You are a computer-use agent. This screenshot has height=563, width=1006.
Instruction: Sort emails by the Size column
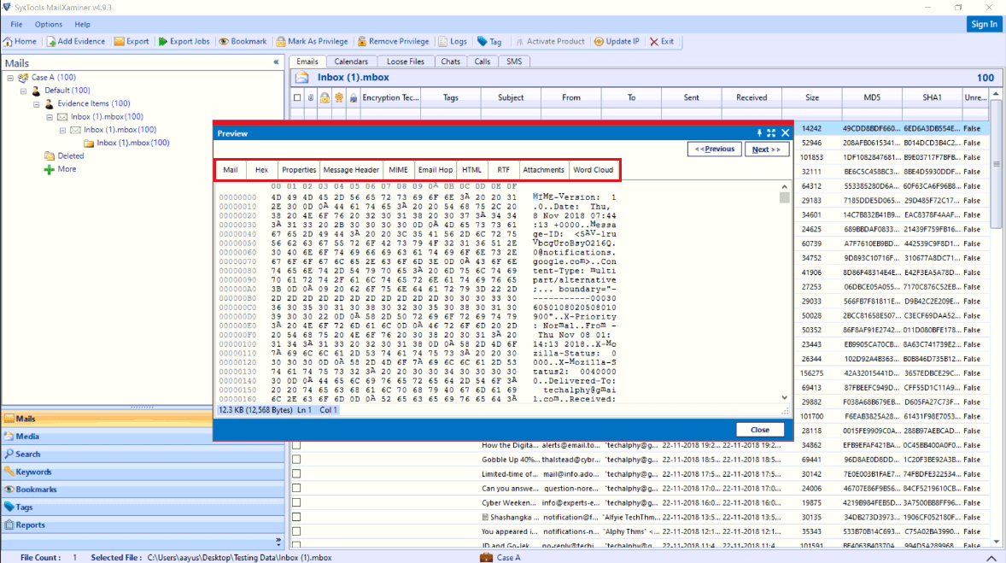pos(812,97)
